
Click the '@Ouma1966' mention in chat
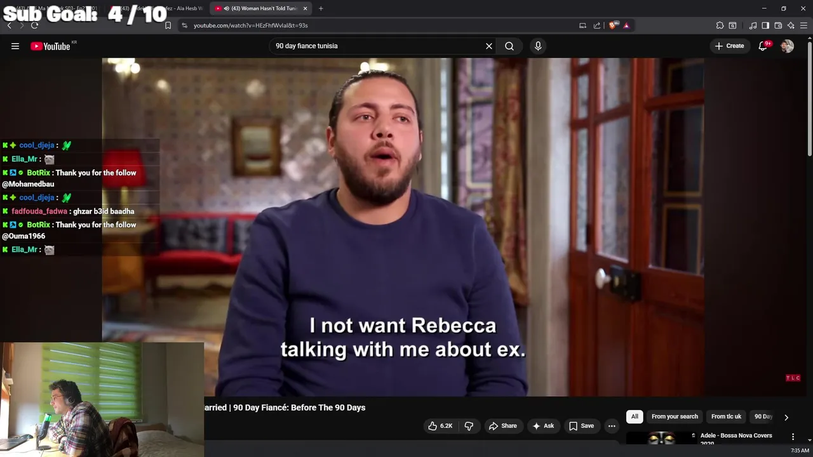(x=24, y=236)
